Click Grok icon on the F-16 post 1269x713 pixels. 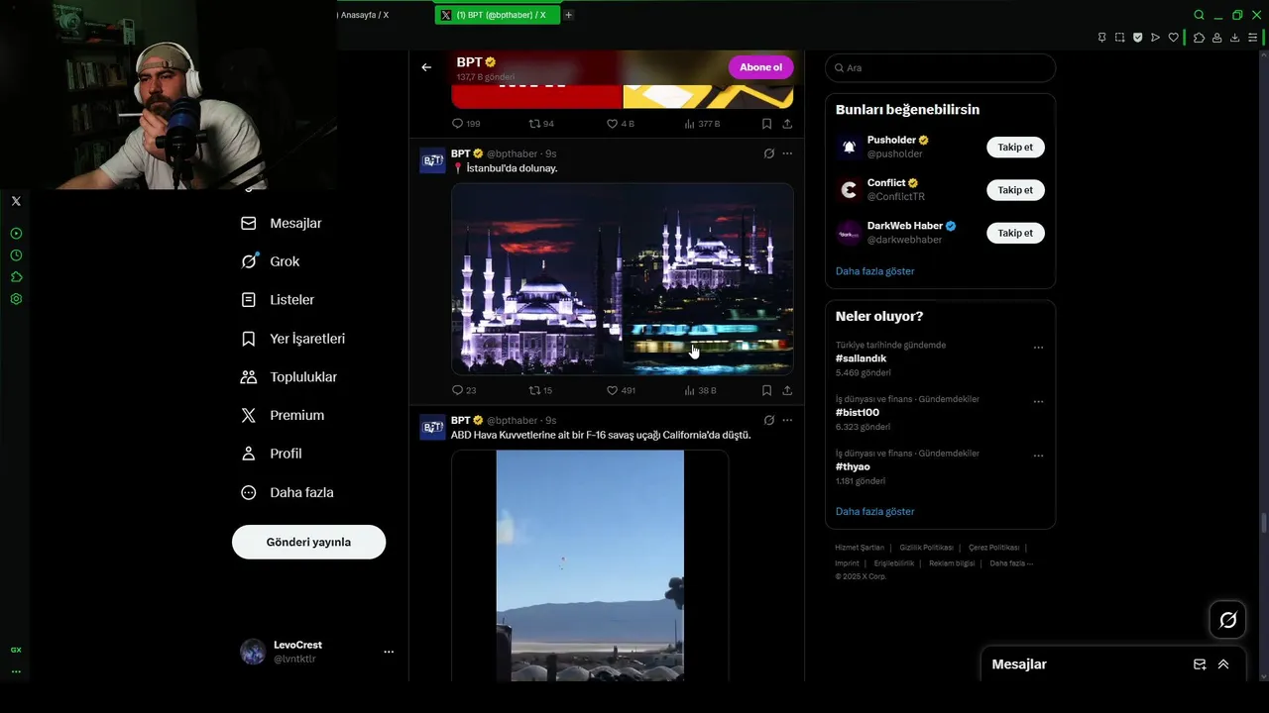(768, 420)
